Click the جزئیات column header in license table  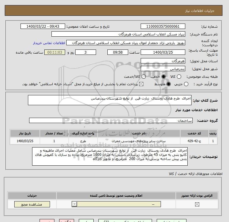32,195
